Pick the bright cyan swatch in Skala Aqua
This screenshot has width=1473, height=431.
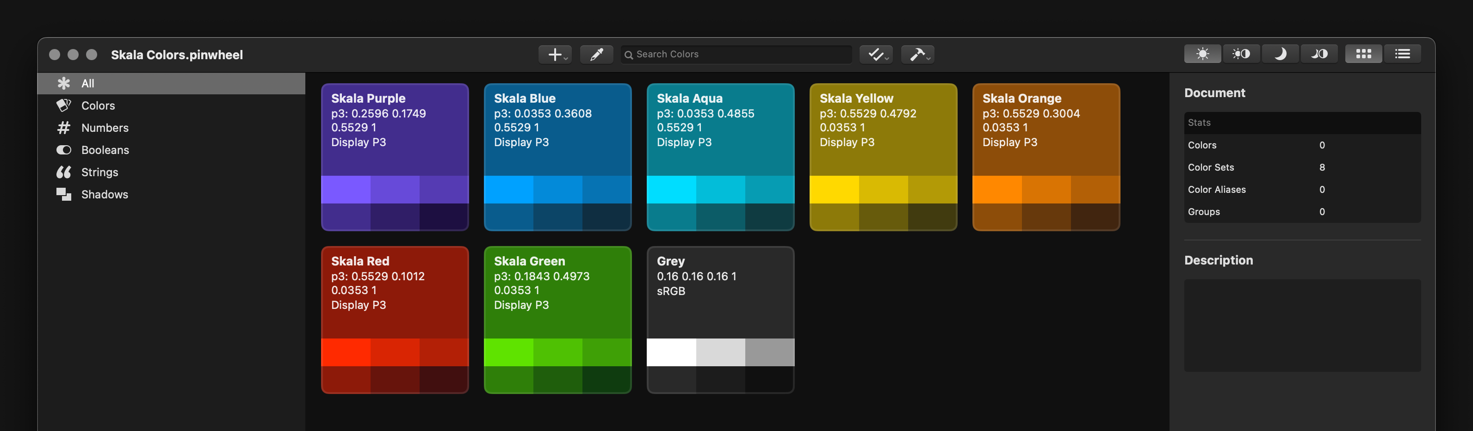pos(671,190)
